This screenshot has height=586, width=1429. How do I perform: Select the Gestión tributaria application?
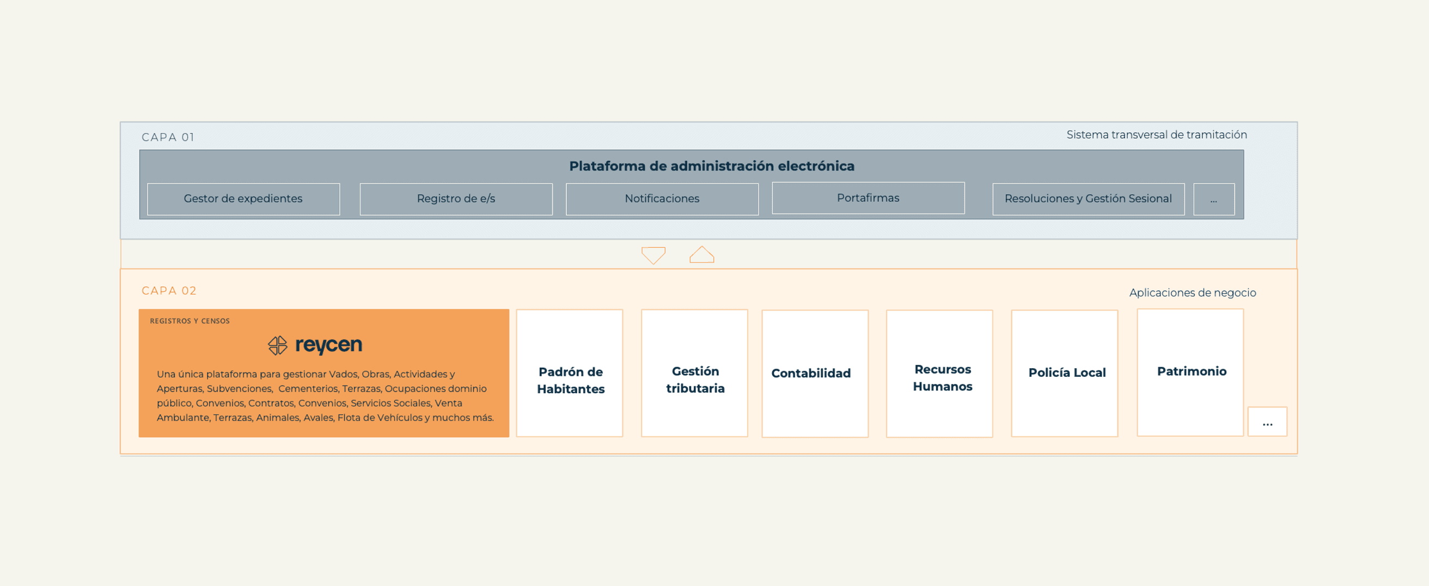pyautogui.click(x=694, y=380)
